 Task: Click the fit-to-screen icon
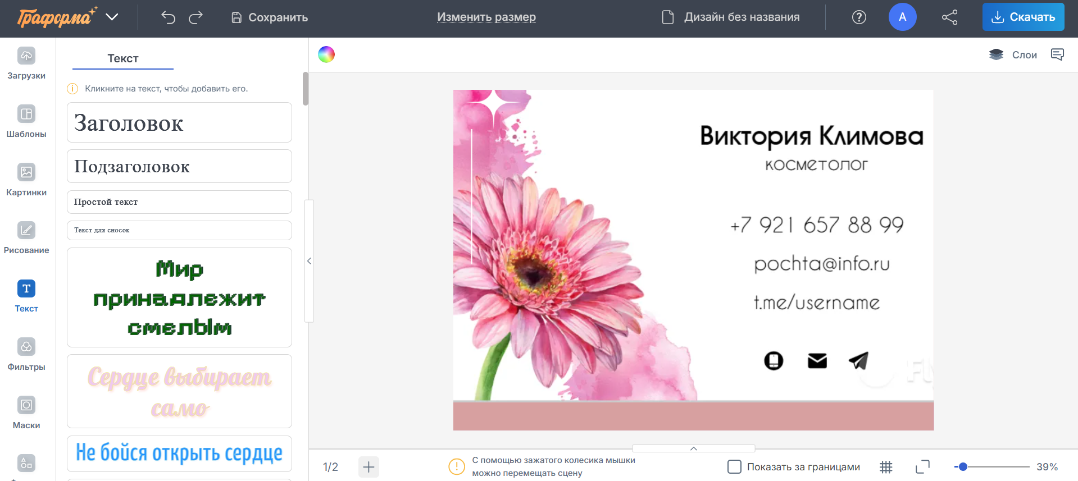(922, 467)
